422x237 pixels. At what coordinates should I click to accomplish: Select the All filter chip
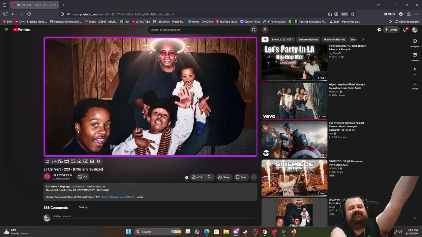(x=265, y=39)
